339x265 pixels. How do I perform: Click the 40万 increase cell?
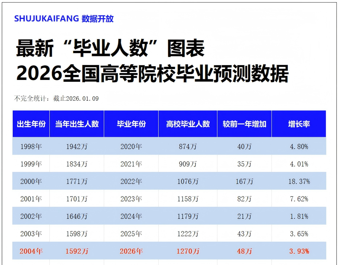245,146
